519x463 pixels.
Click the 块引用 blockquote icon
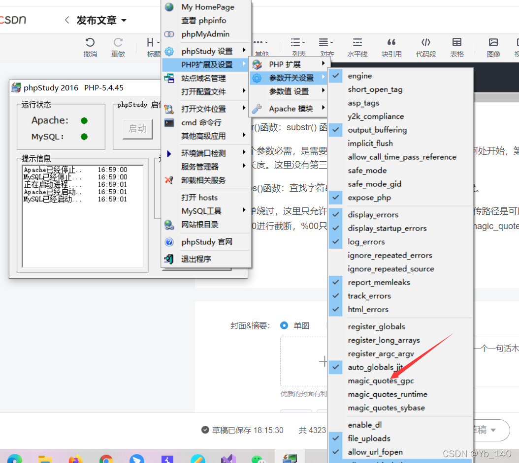tap(391, 43)
